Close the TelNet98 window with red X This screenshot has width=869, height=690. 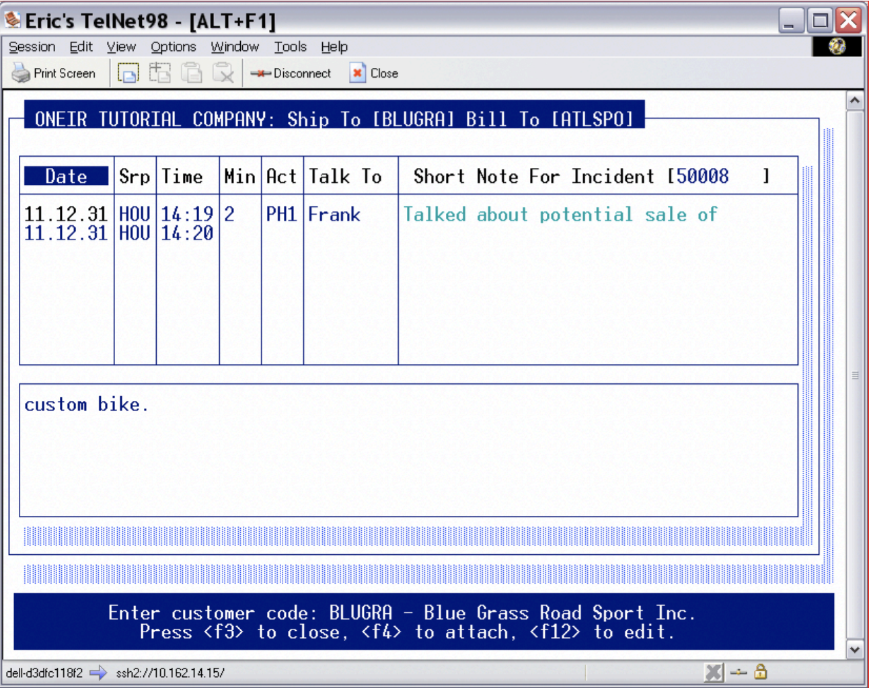click(849, 20)
